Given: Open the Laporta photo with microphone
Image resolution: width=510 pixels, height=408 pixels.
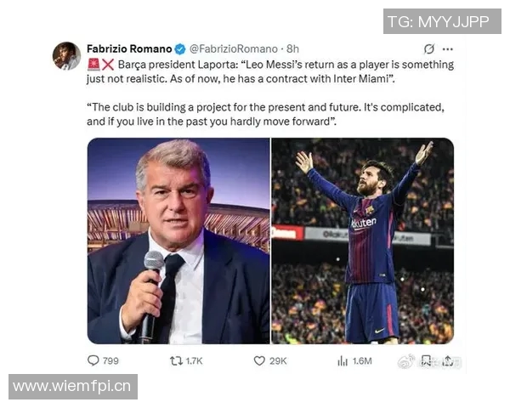Looking at the screenshot, I should click(178, 241).
